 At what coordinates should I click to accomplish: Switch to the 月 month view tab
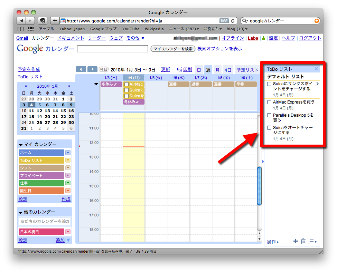point(217,70)
